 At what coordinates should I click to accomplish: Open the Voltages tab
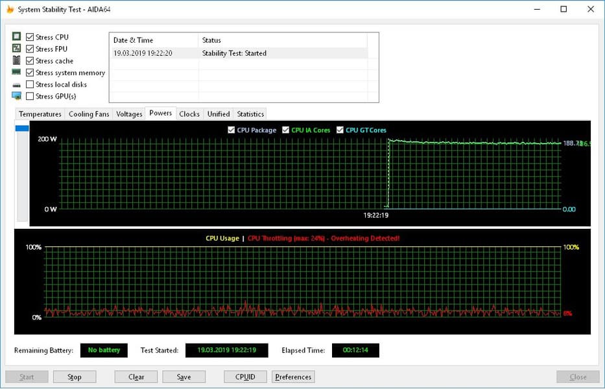point(129,114)
